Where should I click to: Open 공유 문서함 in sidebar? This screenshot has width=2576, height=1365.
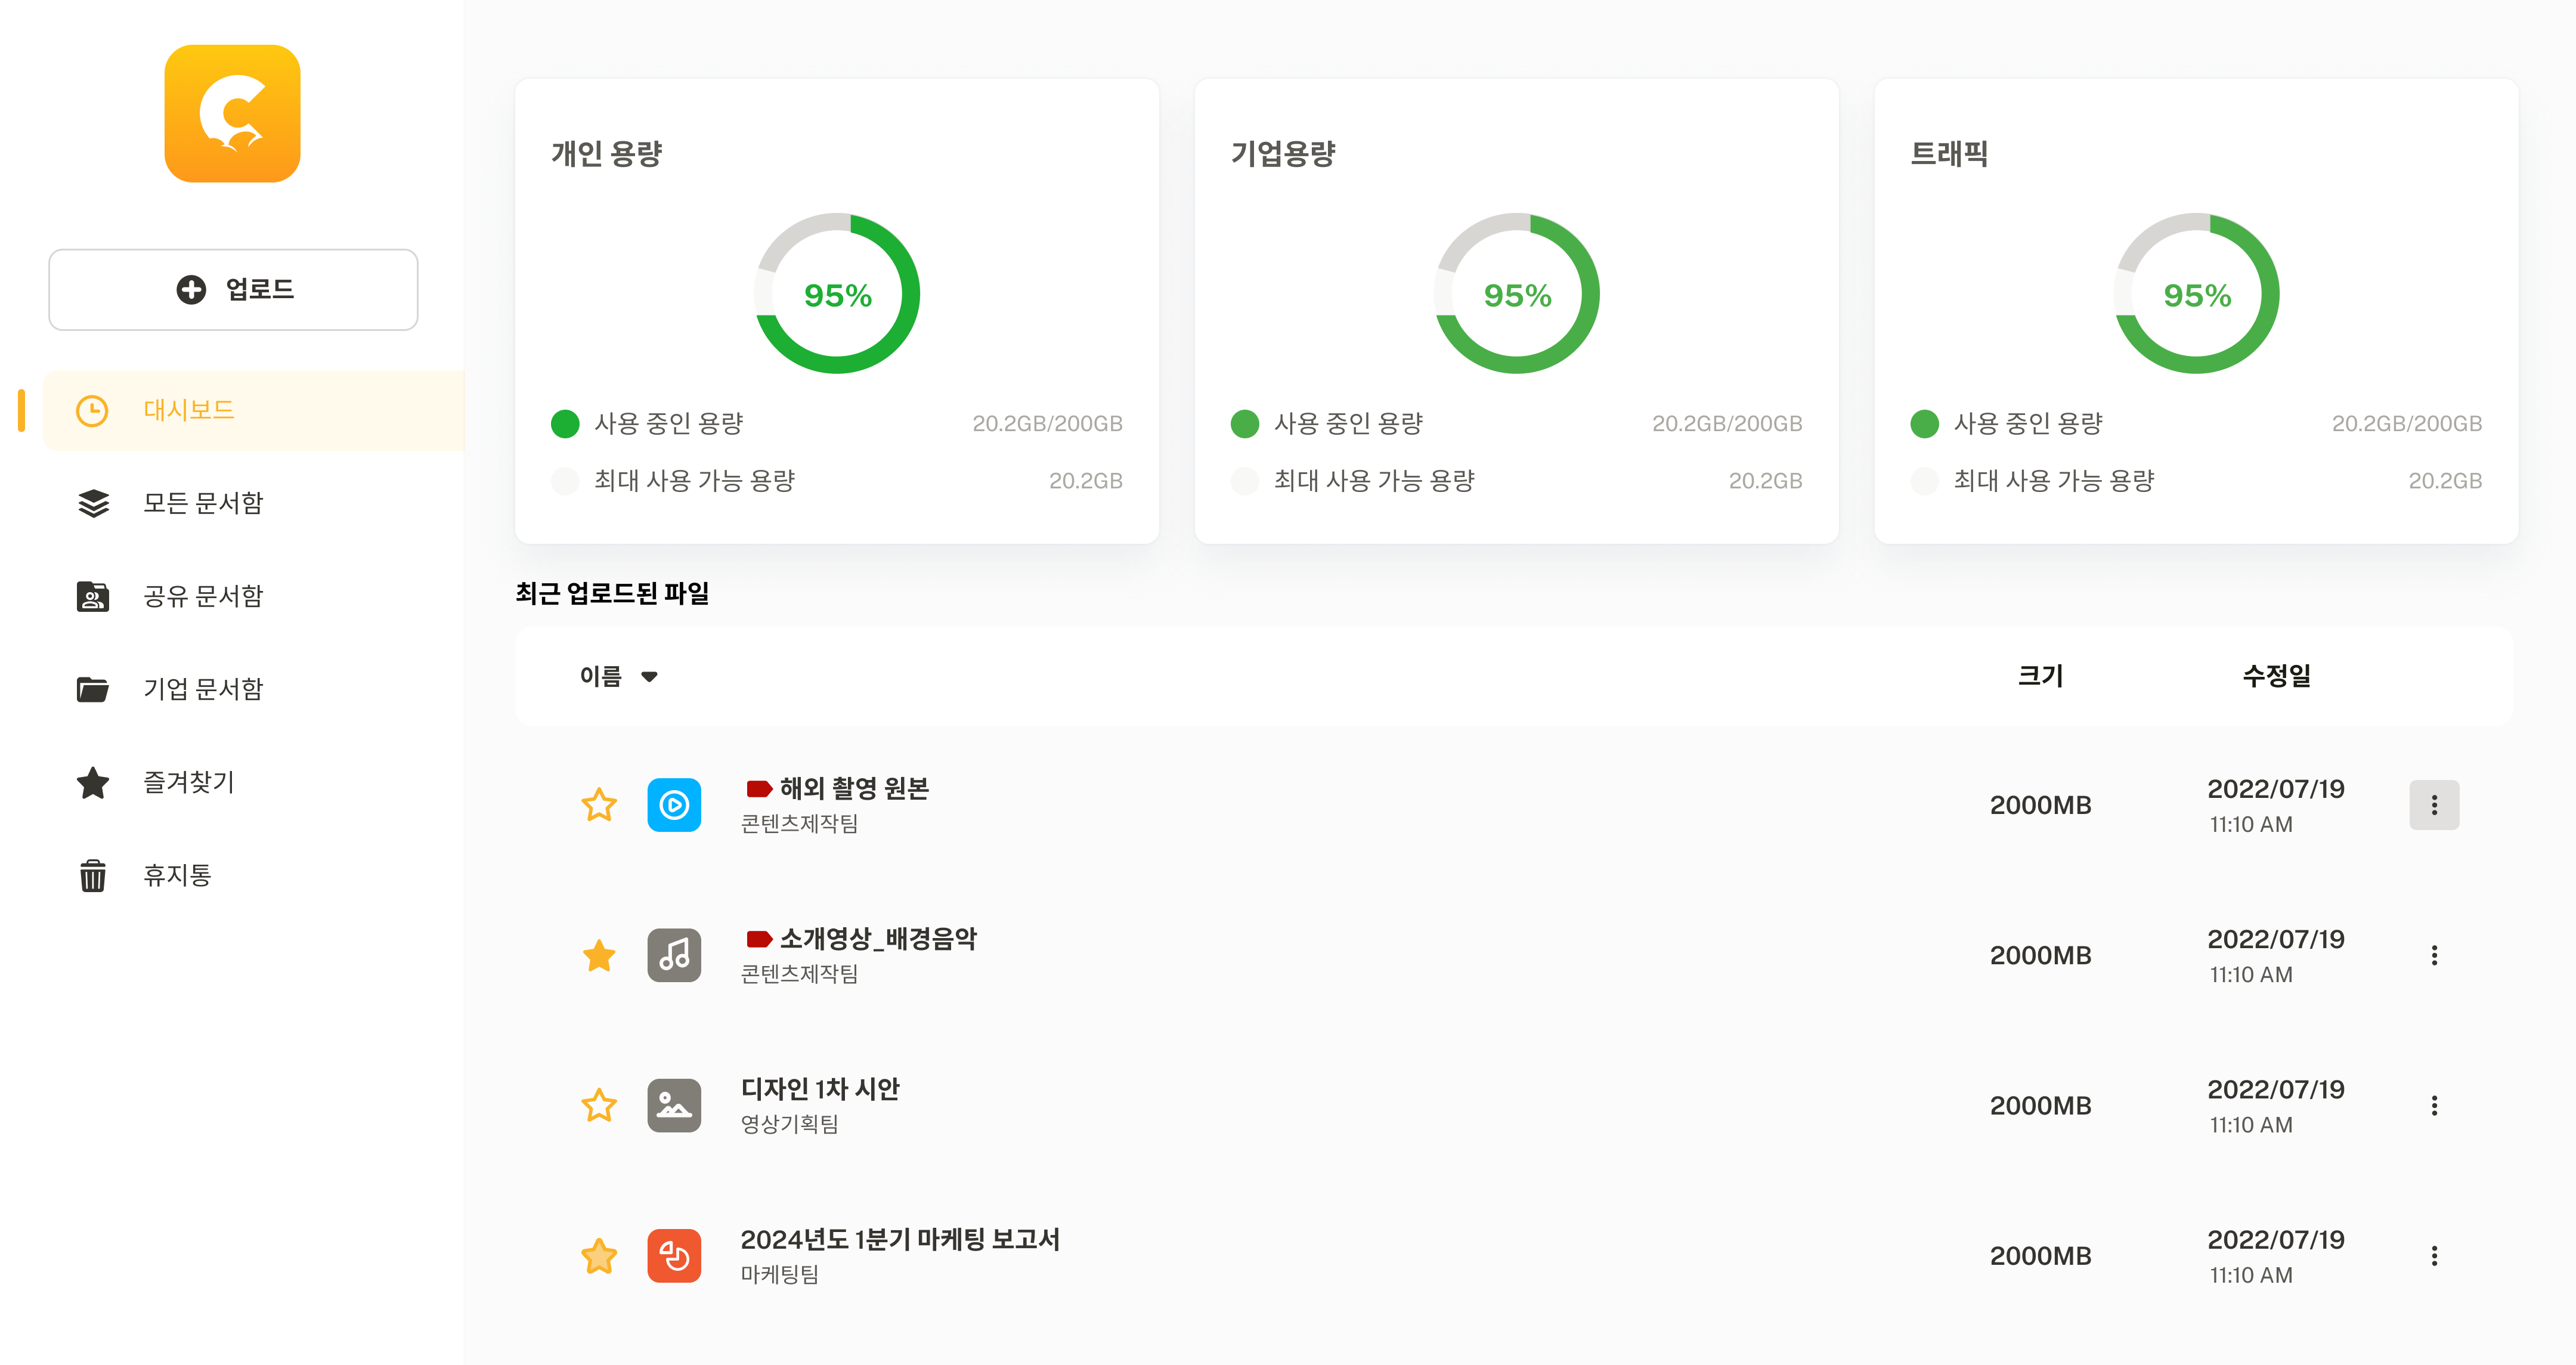click(203, 596)
